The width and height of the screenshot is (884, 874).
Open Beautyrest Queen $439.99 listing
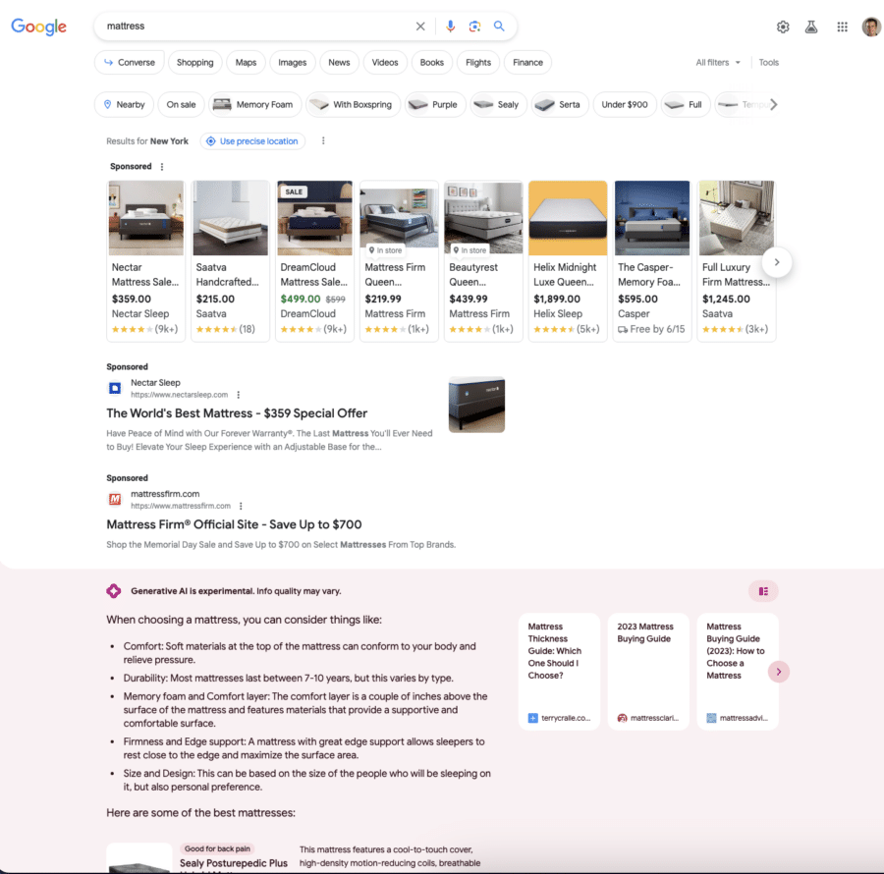click(x=483, y=261)
